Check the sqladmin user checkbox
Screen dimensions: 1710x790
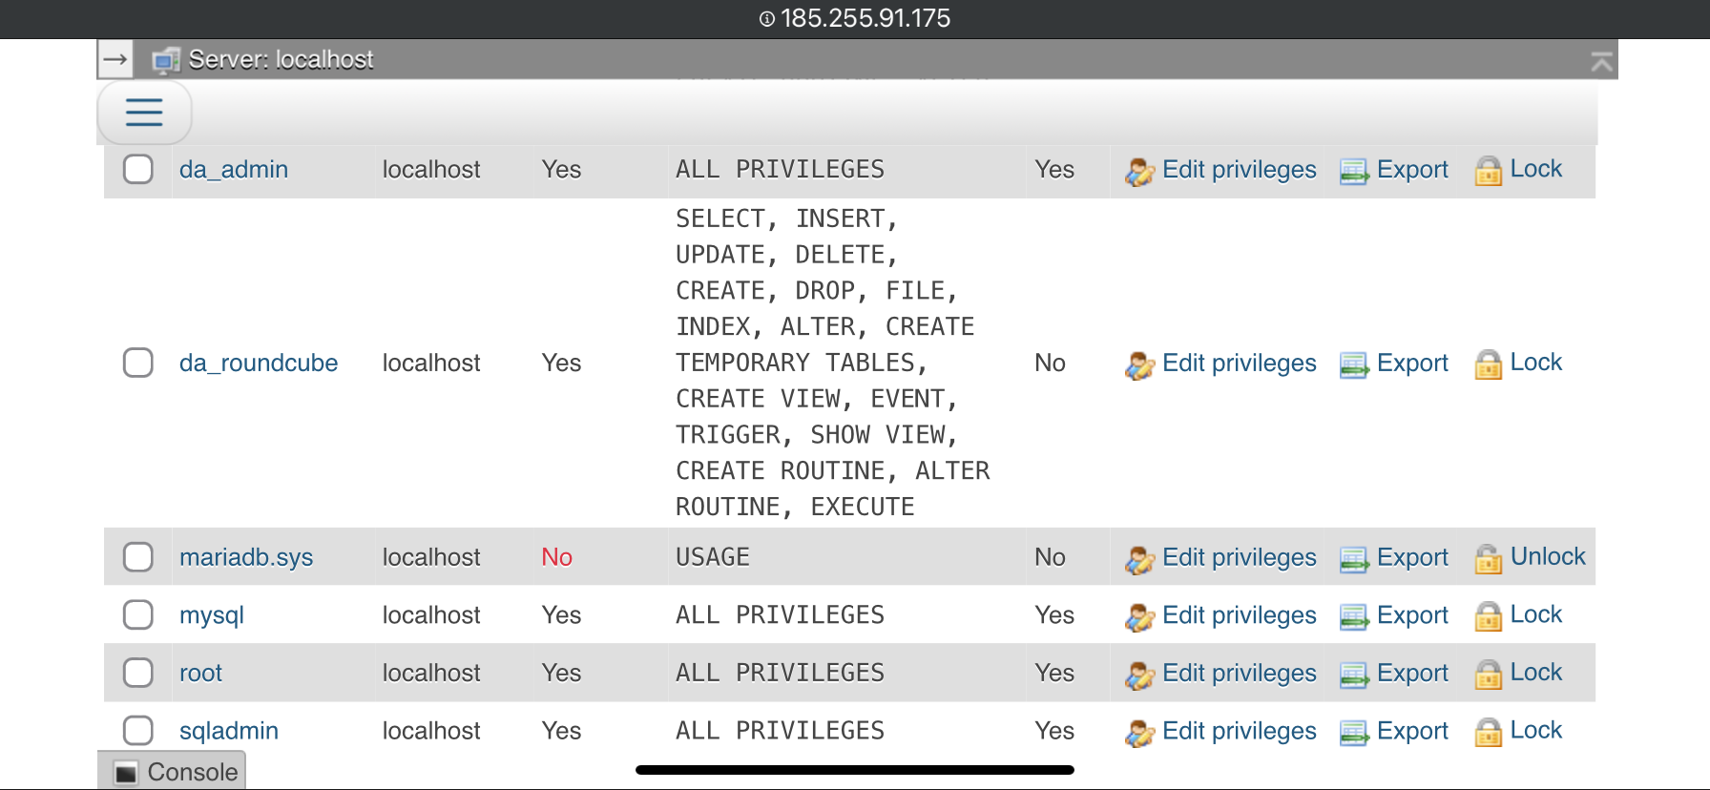tap(138, 731)
